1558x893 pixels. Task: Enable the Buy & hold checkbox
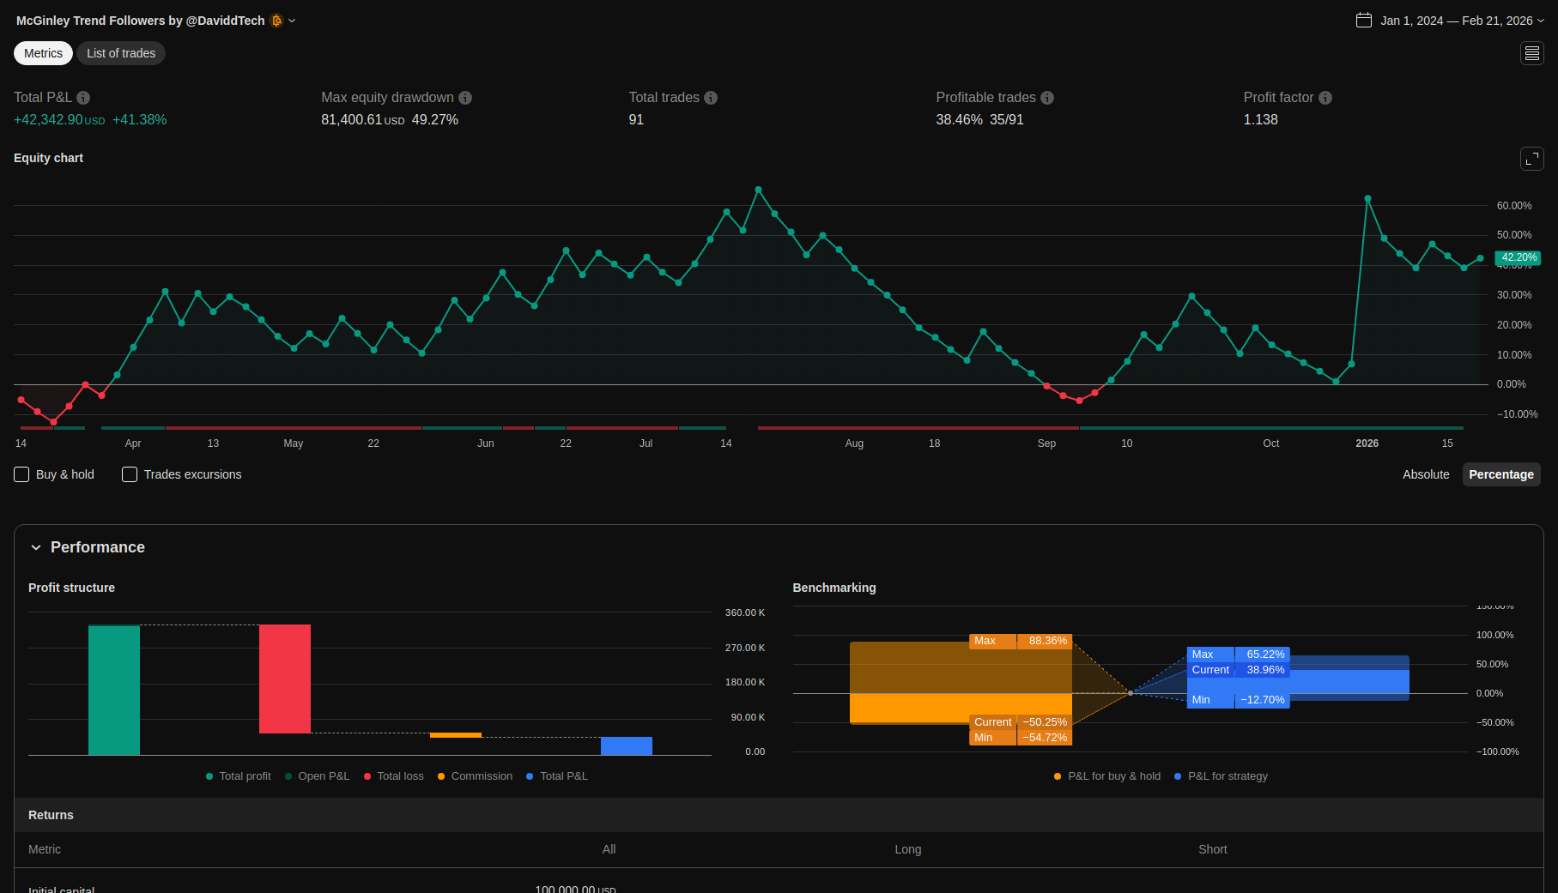[22, 474]
